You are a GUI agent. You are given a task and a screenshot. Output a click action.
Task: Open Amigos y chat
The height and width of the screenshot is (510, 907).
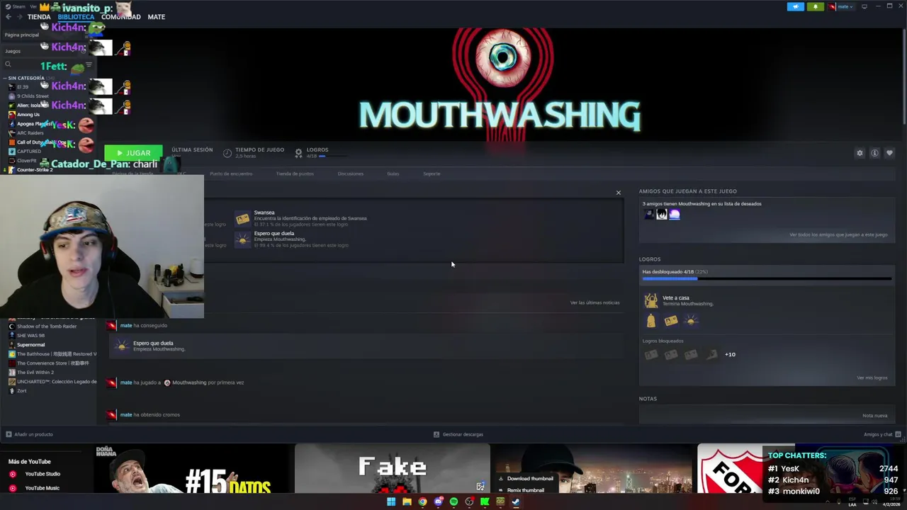881,434
